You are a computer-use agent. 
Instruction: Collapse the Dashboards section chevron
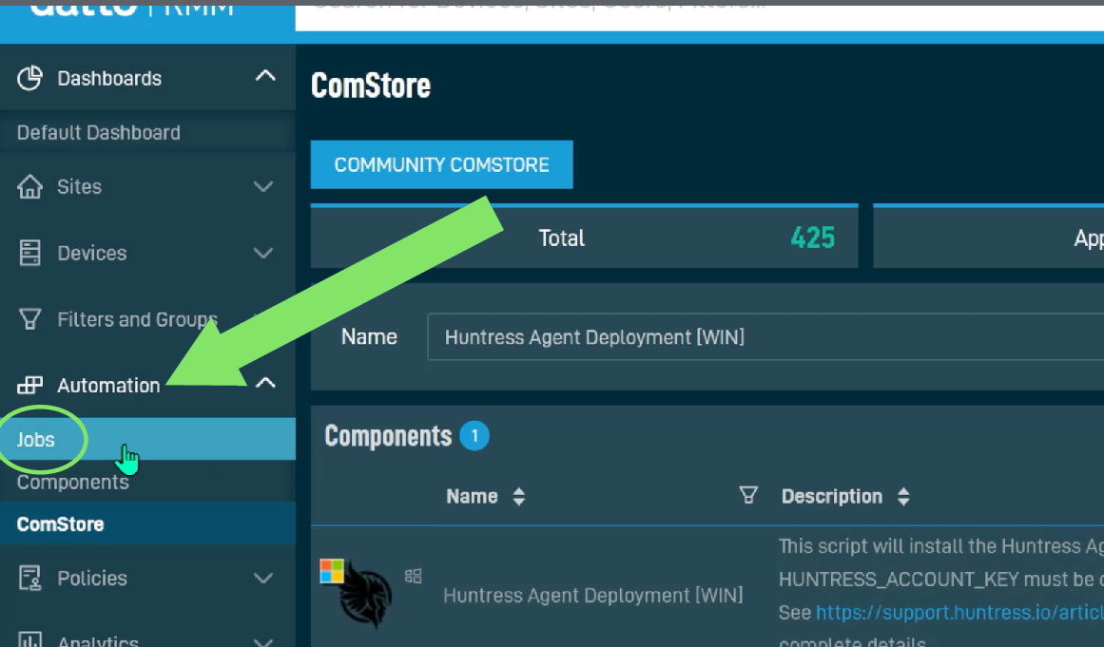pyautogui.click(x=264, y=76)
